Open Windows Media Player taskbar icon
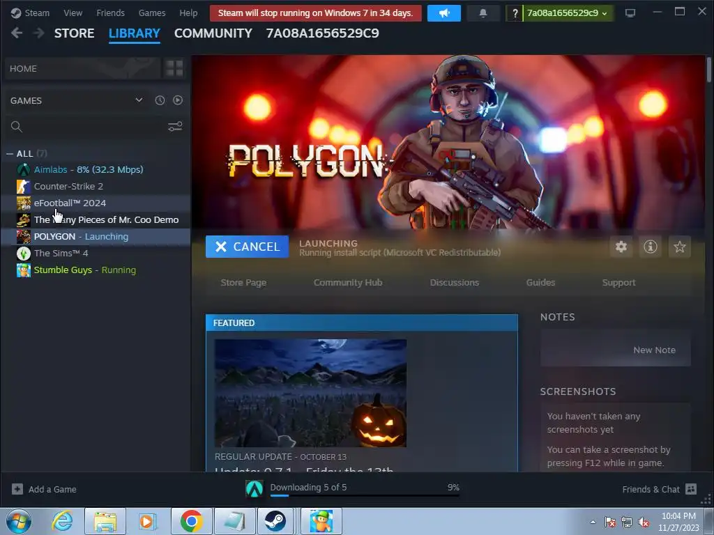 148,521
